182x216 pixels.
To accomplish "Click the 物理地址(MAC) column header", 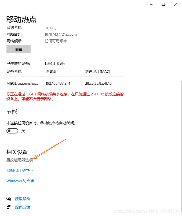I will pos(97,72).
